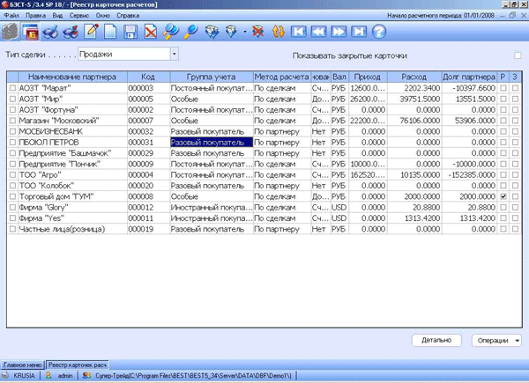Click the blue printer icon
The height and width of the screenshot is (383, 529).
[50, 32]
